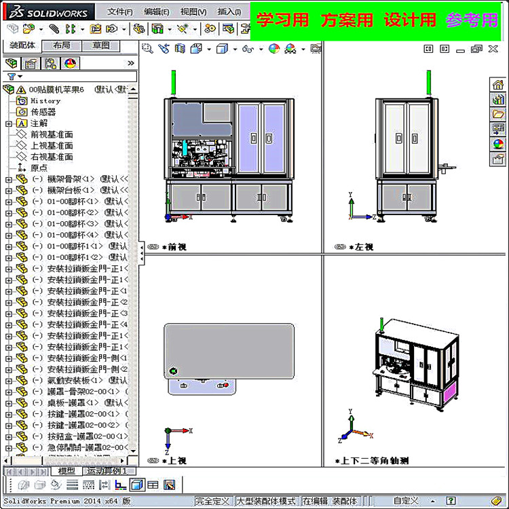Open the Design Library icon in task pane
Screen dimensions: 509x509
click(498, 99)
